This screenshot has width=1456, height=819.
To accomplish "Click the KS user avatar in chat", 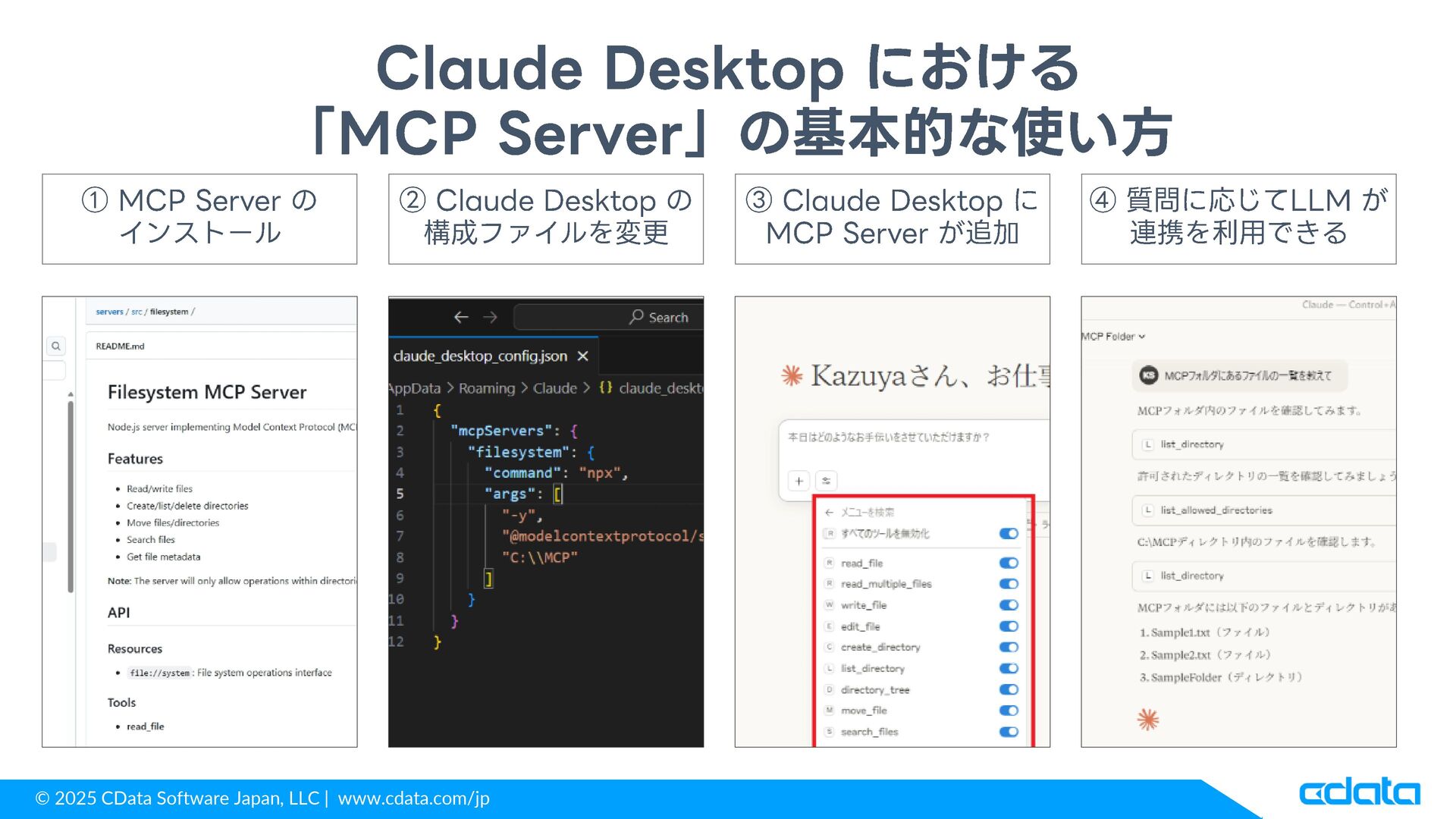I will coord(1149,375).
